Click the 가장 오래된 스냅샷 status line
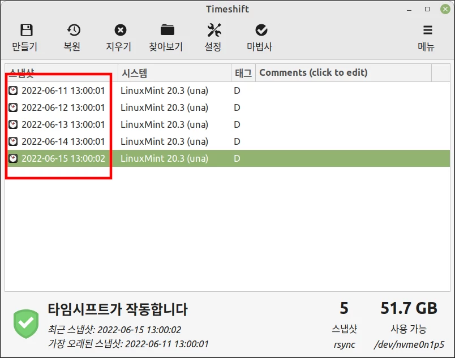 tap(128, 344)
